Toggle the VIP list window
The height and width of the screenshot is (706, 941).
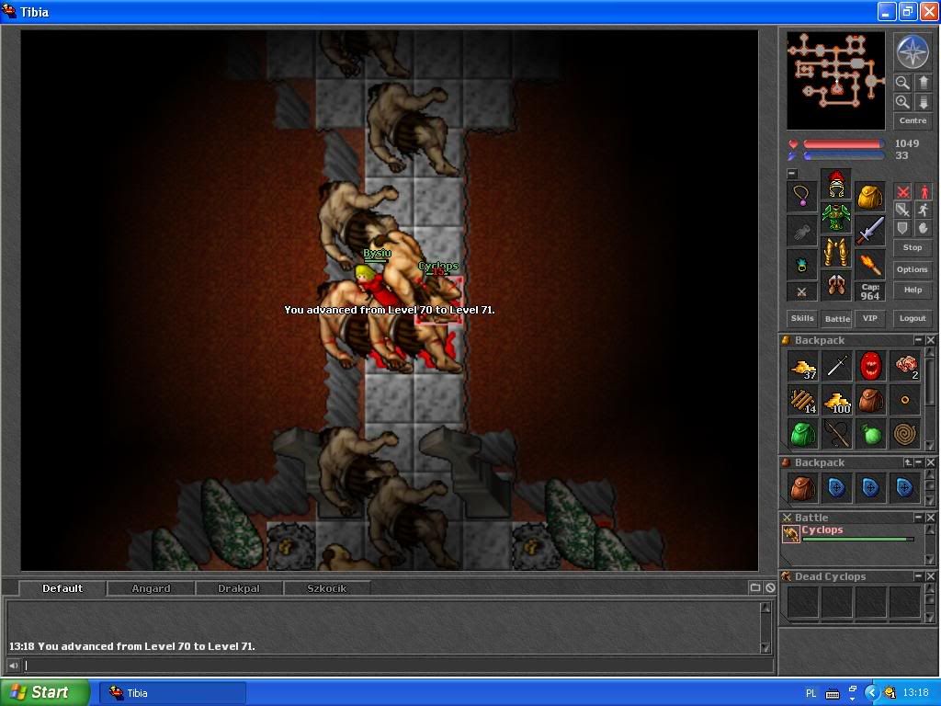(869, 318)
